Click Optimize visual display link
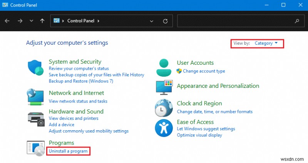 [199, 135]
